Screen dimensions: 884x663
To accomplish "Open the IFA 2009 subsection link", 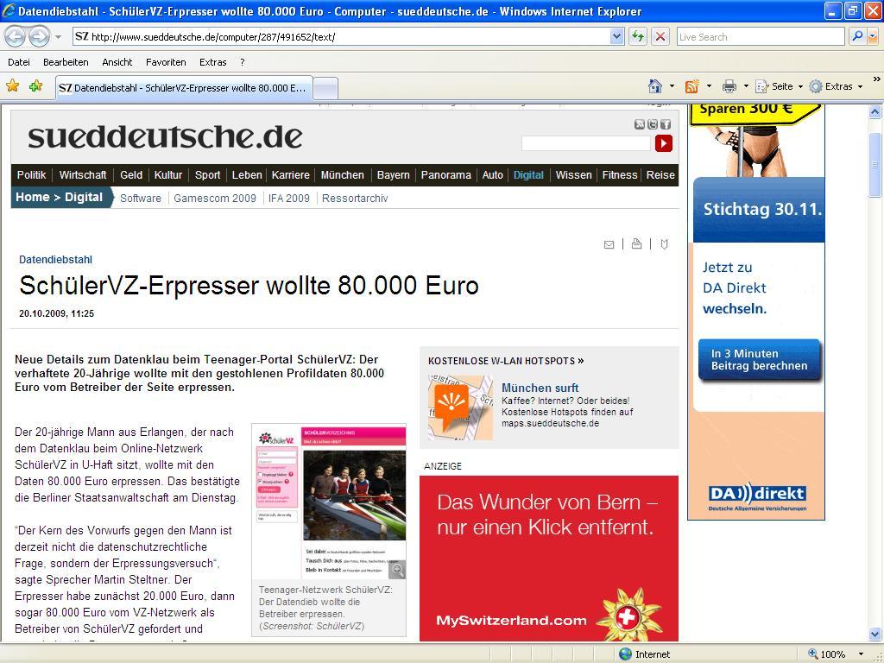I will [x=288, y=198].
